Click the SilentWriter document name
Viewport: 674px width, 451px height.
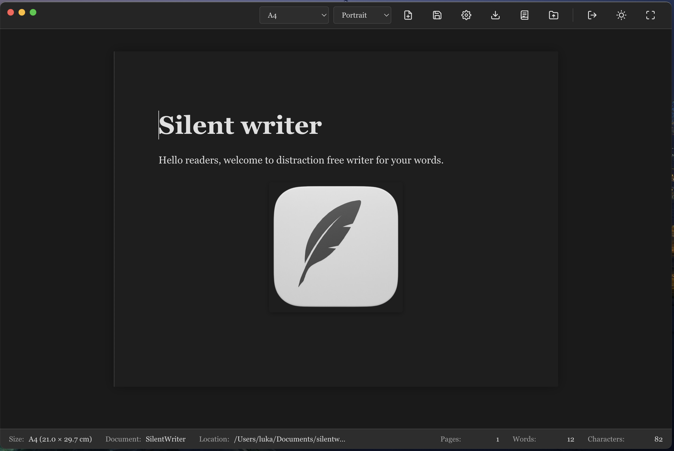click(166, 439)
